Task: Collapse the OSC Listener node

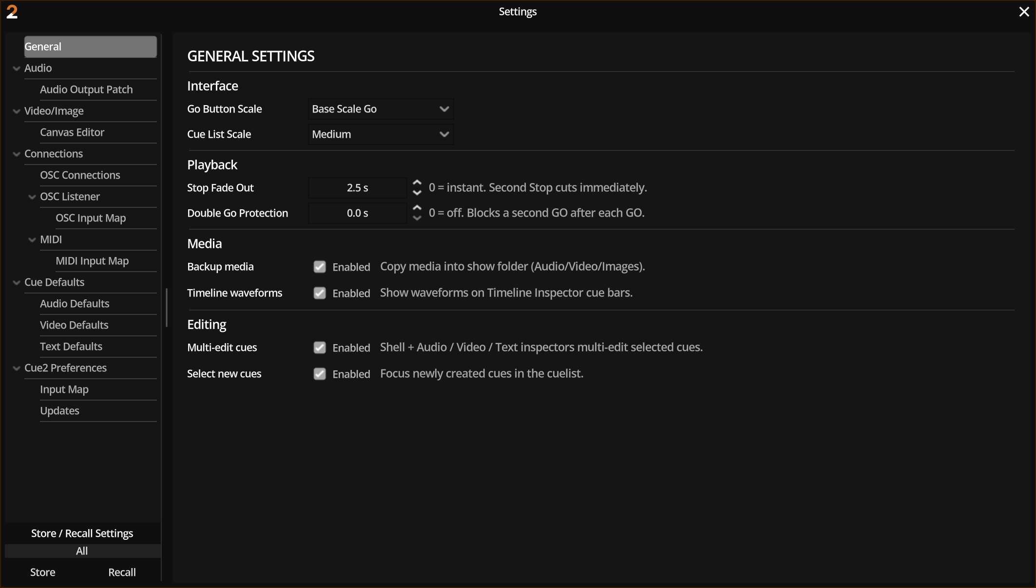Action: tap(32, 197)
